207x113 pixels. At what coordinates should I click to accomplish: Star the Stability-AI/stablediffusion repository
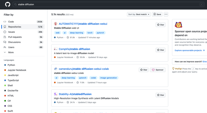[160, 95]
